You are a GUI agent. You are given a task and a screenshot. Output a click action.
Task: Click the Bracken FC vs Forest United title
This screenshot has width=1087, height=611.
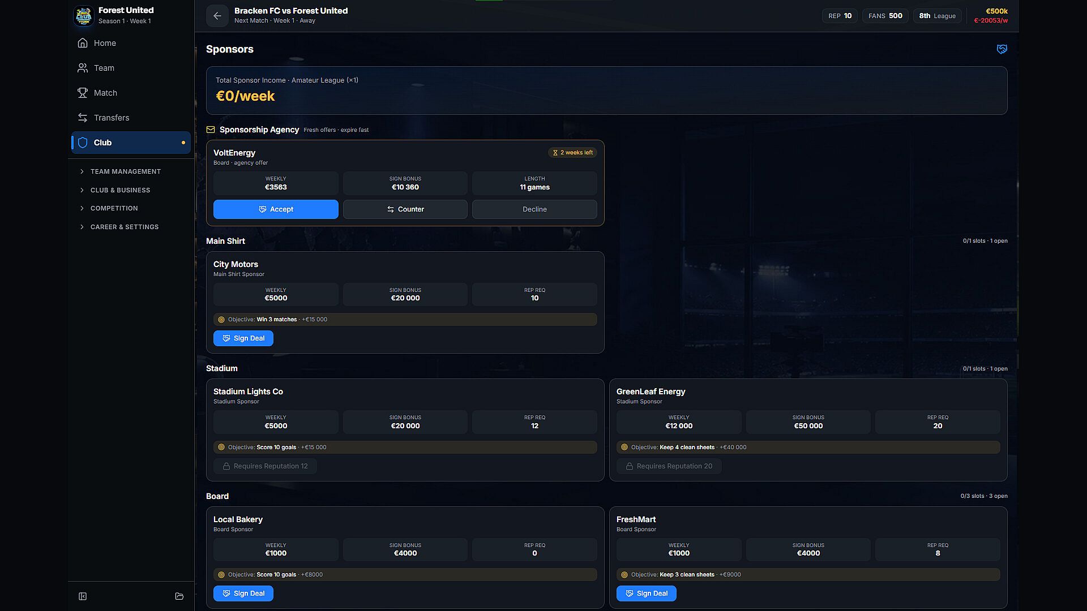[x=291, y=11]
